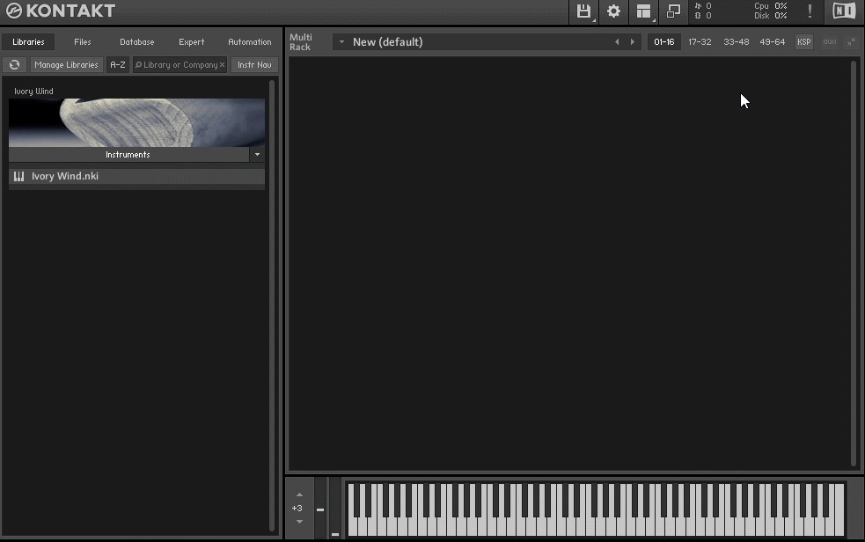Open the workspace layout panel icon
This screenshot has width=865, height=542.
643,11
